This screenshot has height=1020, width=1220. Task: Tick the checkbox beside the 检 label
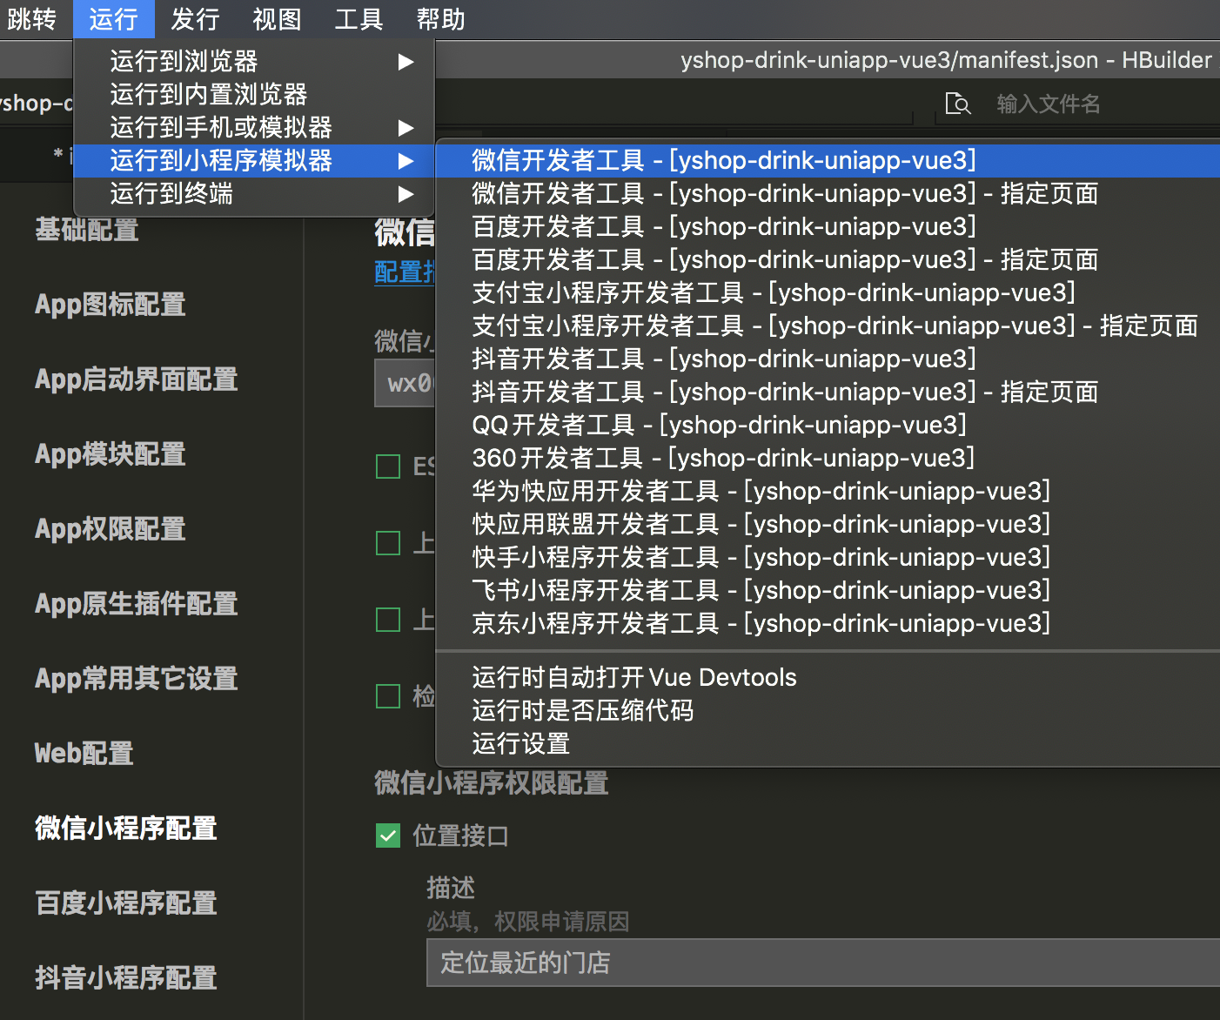[388, 696]
